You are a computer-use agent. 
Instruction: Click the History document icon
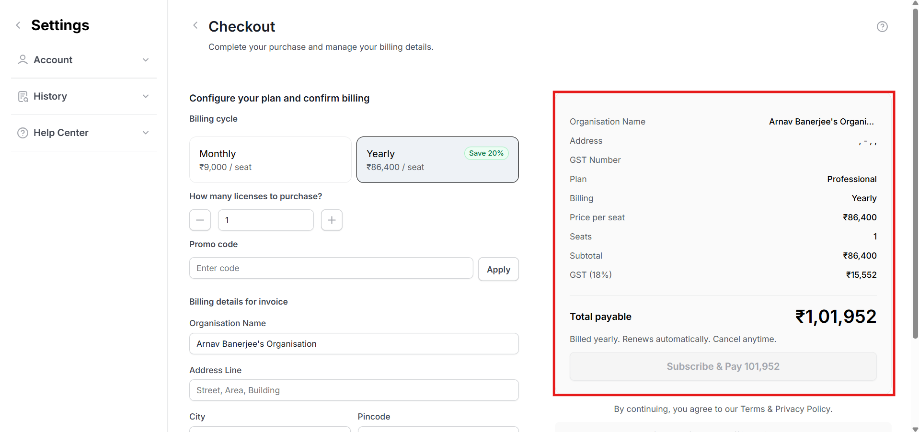23,96
